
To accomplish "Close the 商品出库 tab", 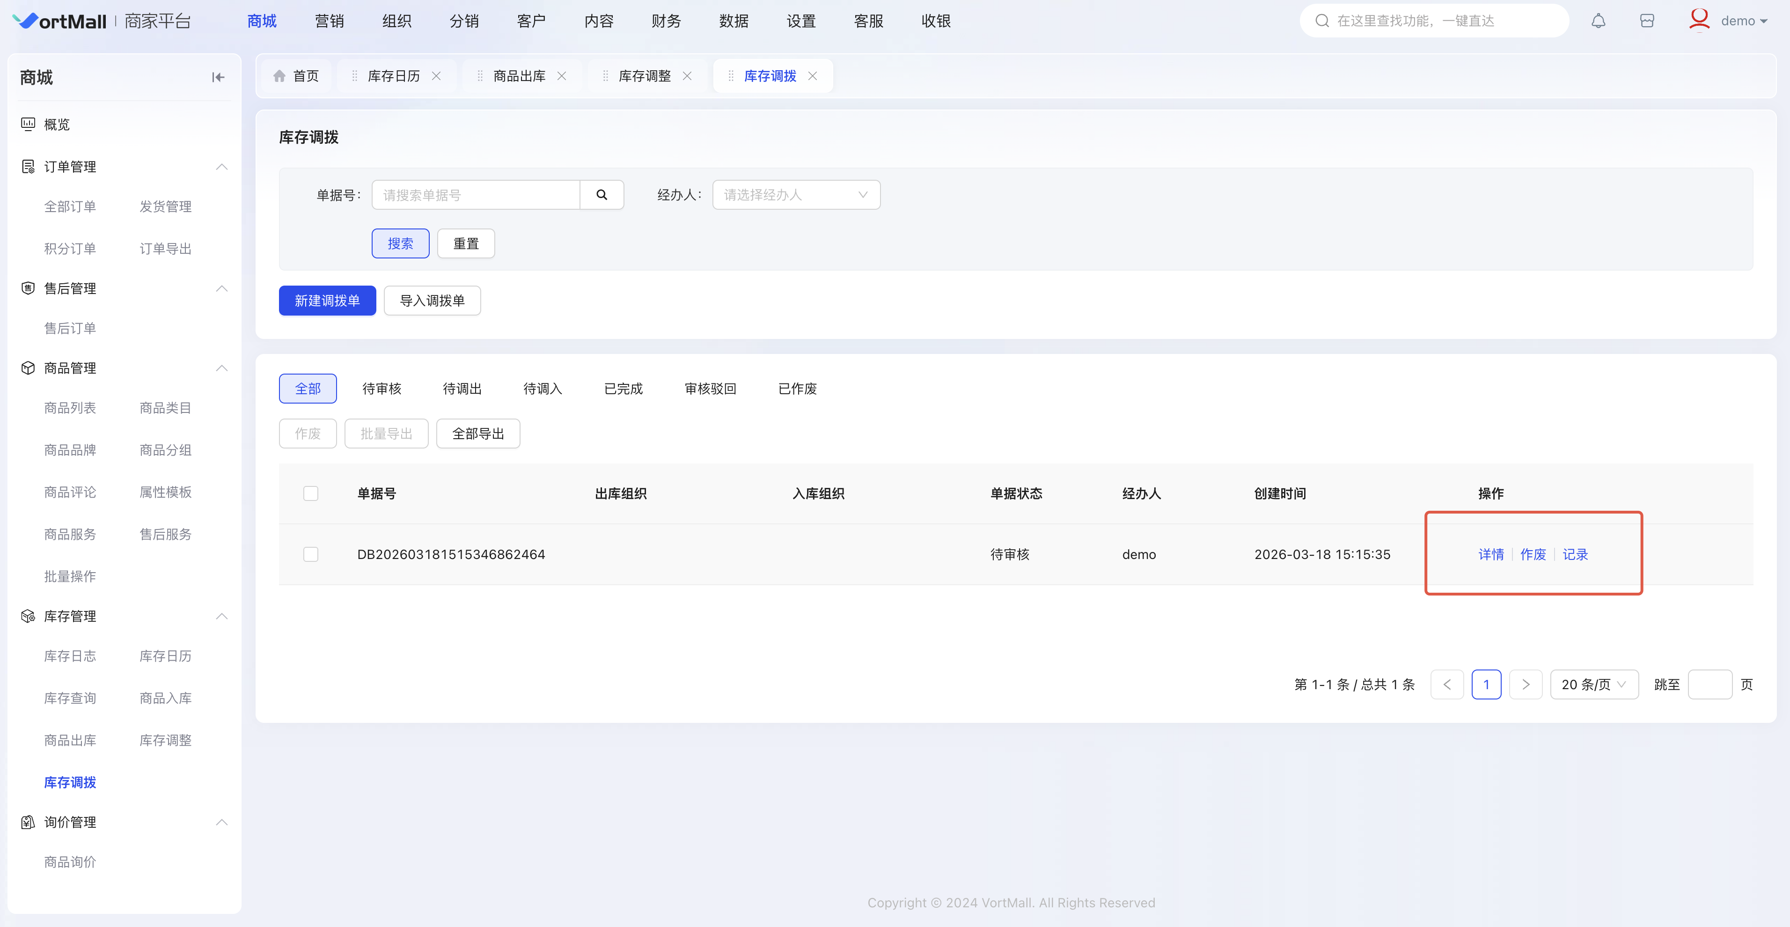I will point(561,76).
